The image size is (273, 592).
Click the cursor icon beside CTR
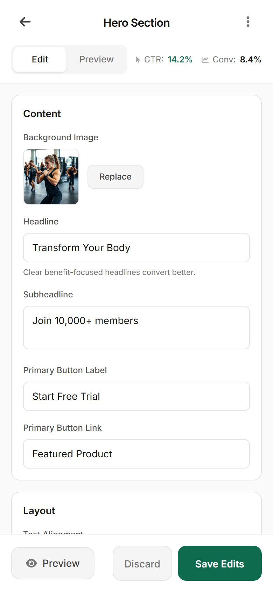(138, 60)
